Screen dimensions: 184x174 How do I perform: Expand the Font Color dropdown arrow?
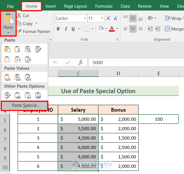(117, 29)
